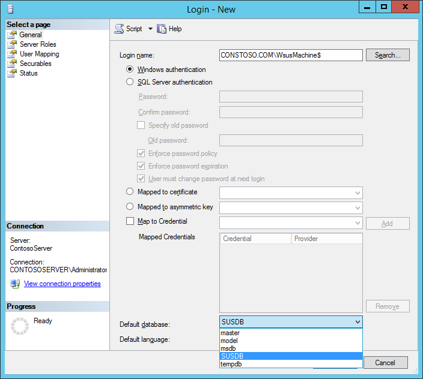
Task: Click the ContosoServer server name text
Action: 31,248
